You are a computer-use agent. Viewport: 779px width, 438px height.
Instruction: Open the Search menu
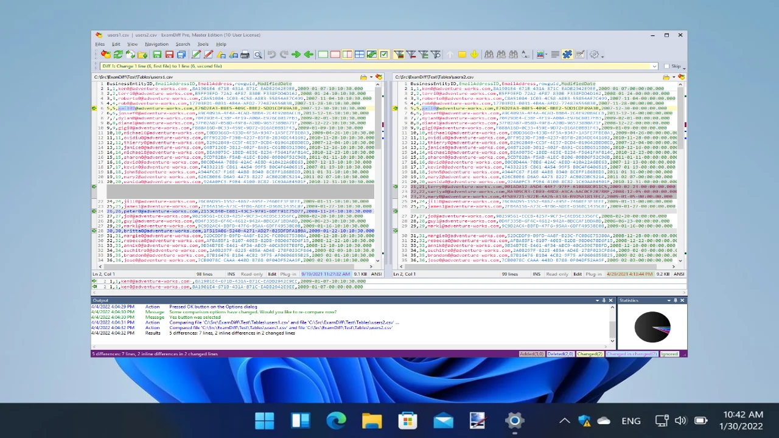[183, 44]
